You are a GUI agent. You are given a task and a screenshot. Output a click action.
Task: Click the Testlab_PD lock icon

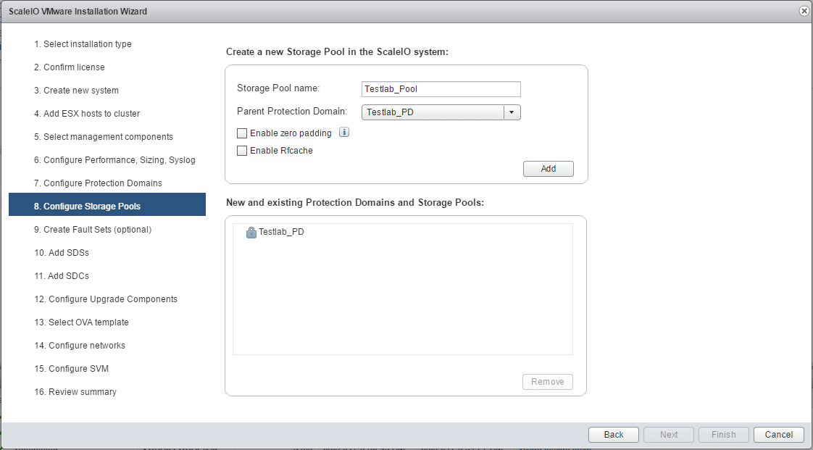tap(251, 233)
